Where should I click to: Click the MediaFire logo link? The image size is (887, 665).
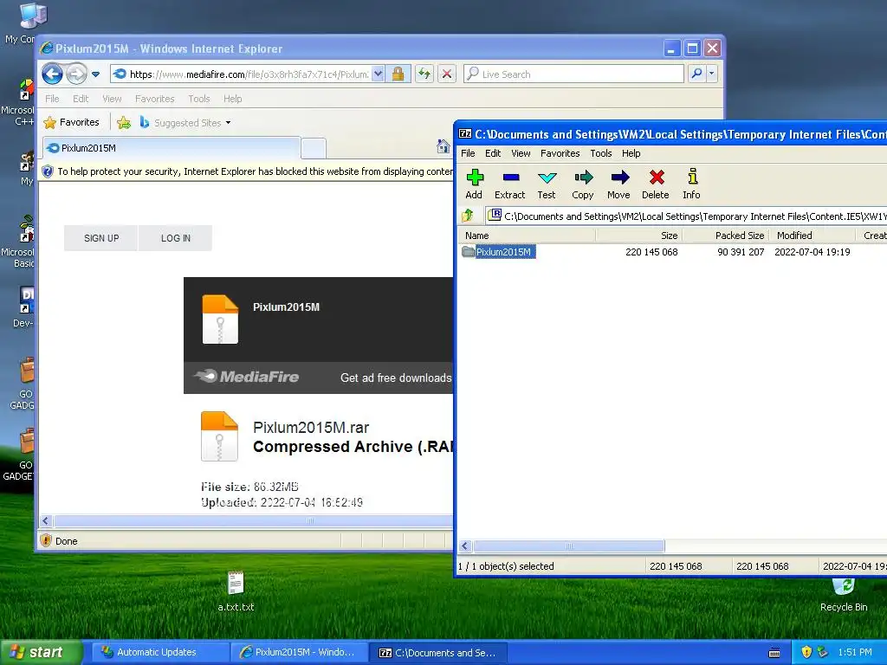tap(247, 377)
